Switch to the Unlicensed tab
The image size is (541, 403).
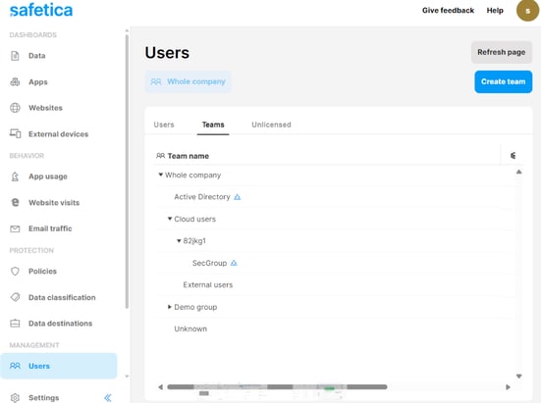coord(271,125)
